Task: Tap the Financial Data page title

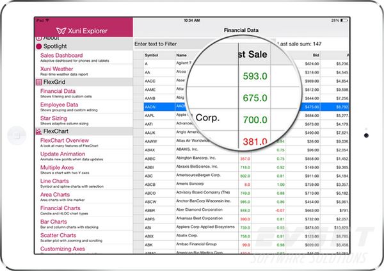Action: click(x=241, y=30)
